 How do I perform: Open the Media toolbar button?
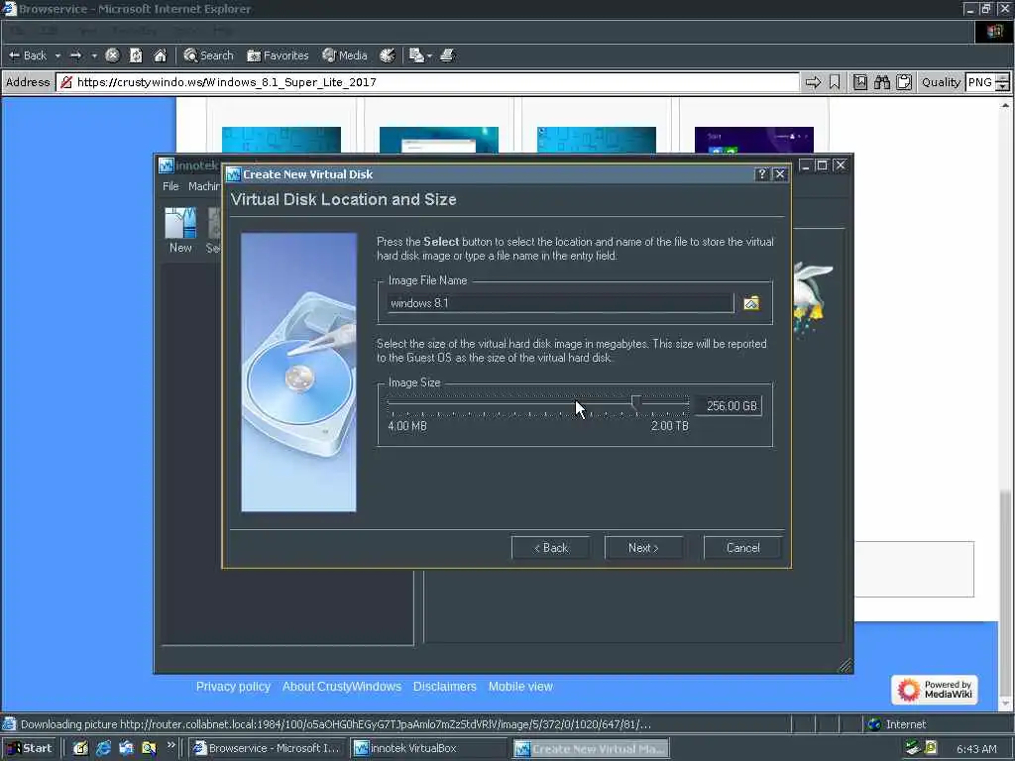point(345,55)
